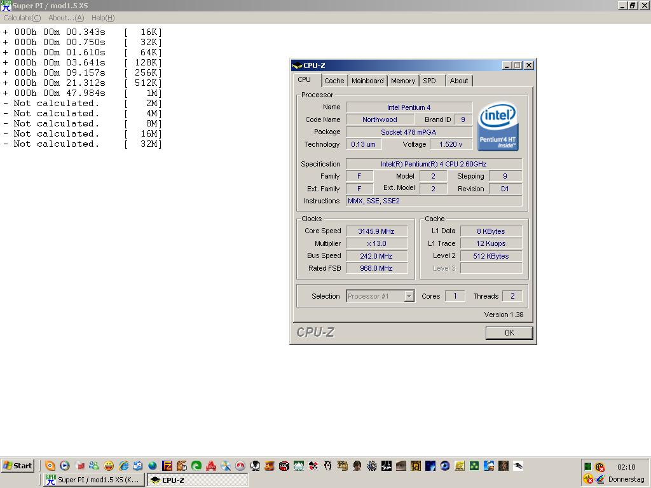Open the Calculate menu in Super PI
The image size is (651, 488).
tap(22, 18)
